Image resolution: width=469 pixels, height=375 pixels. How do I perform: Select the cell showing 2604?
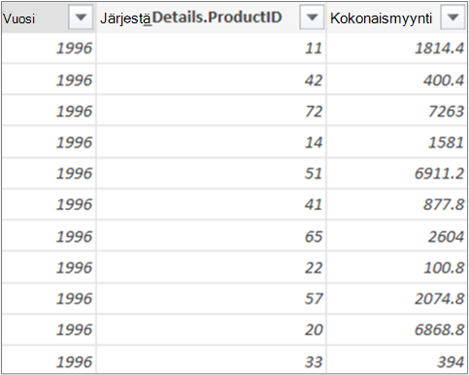pos(397,236)
